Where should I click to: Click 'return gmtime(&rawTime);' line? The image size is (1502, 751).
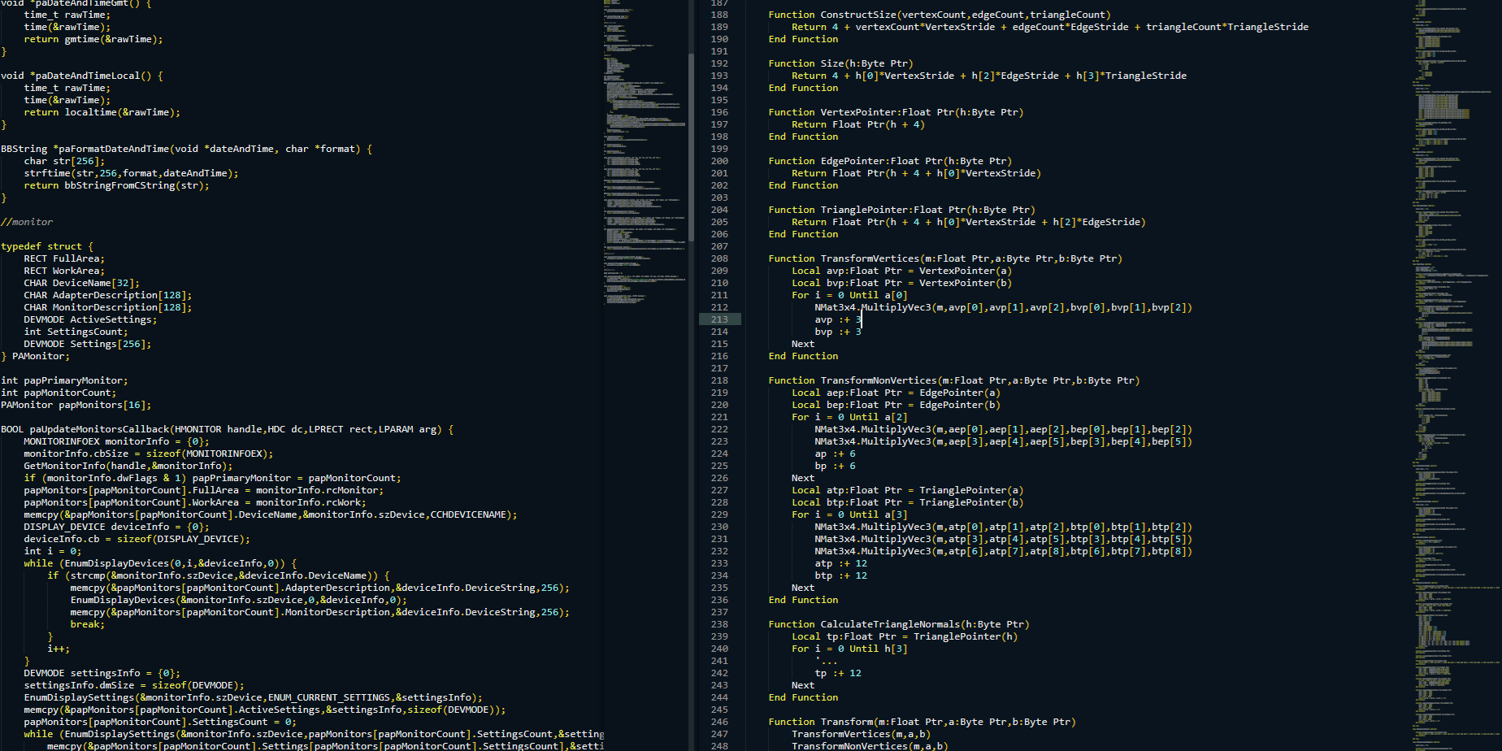coord(93,39)
